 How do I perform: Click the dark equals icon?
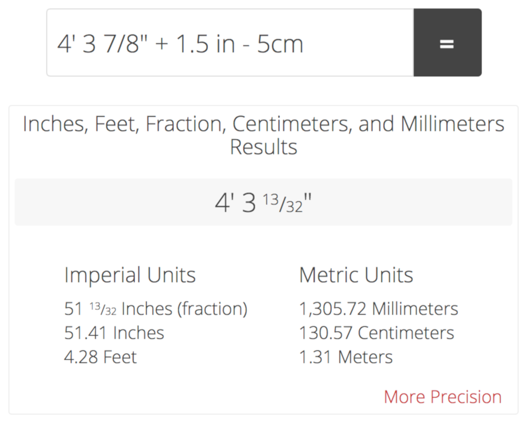tap(447, 43)
